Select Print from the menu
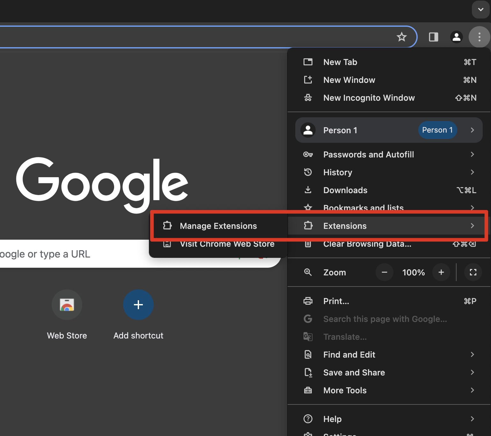This screenshot has width=491, height=436. pyautogui.click(x=336, y=301)
